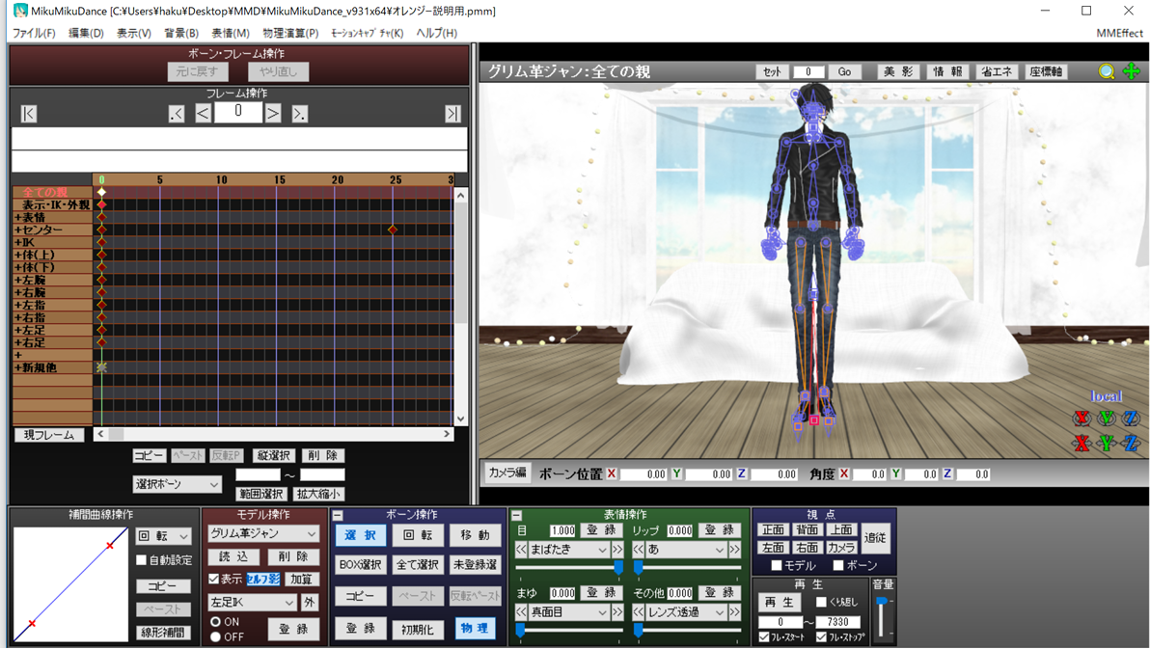This screenshot has height=649, width=1150.
Task: Click the lower local Y move icon
Action: pyautogui.click(x=1107, y=443)
